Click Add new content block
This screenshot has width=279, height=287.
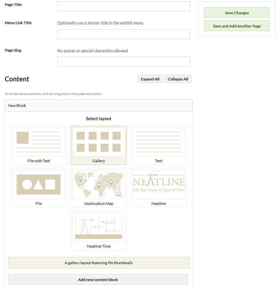pos(98,279)
